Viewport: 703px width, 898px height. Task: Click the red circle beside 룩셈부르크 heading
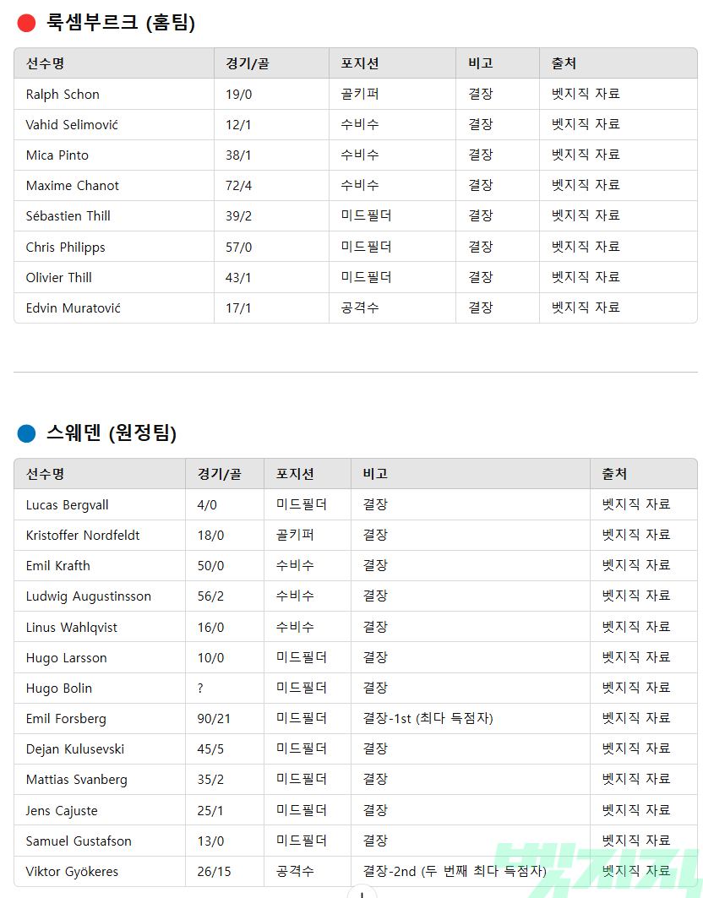coord(26,23)
